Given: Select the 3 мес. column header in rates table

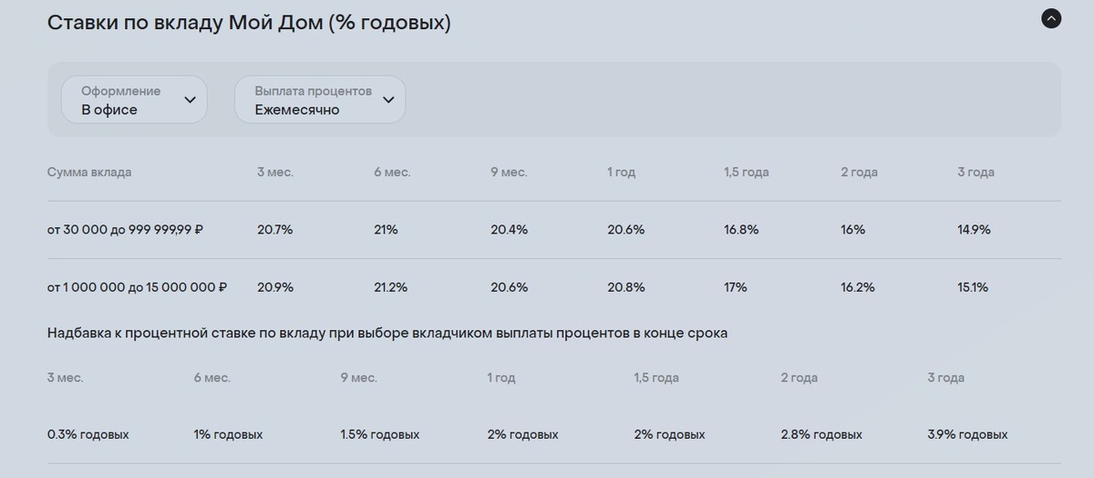Looking at the screenshot, I should (275, 172).
